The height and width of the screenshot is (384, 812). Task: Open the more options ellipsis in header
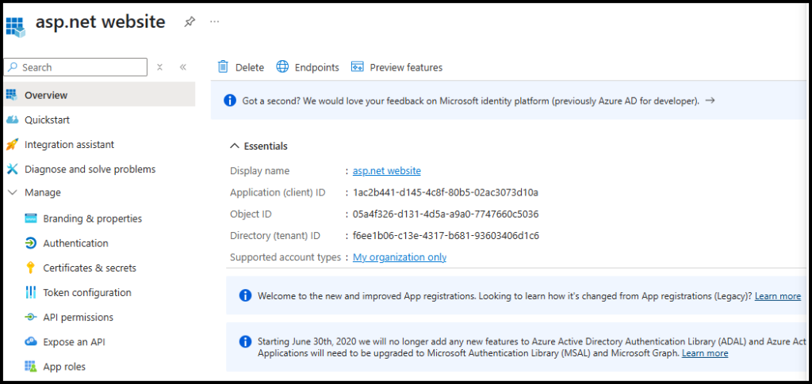tap(214, 22)
